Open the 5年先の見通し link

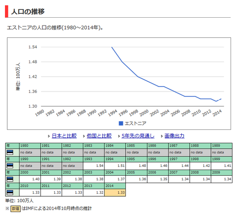tap(138, 136)
